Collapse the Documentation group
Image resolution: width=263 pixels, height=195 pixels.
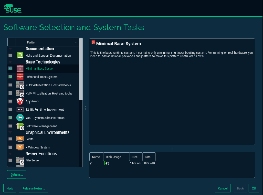click(11, 49)
